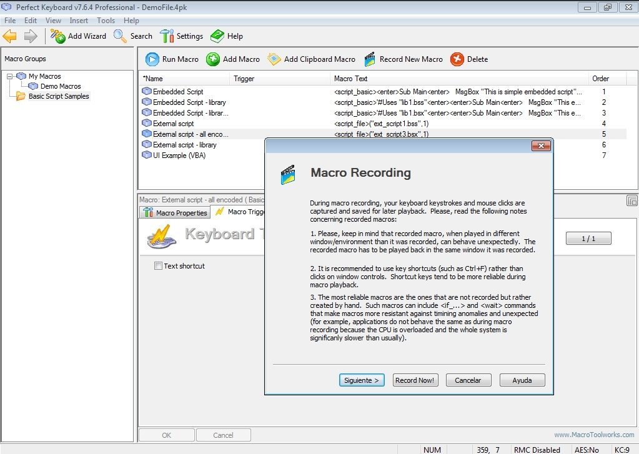Click the My Macros group icon

(21, 76)
